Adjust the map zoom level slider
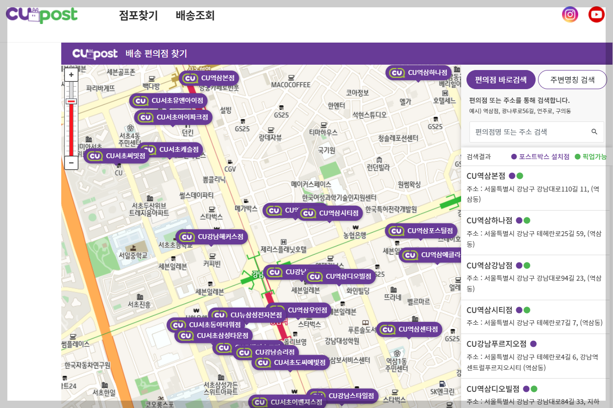The width and height of the screenshot is (613, 408). click(71, 101)
